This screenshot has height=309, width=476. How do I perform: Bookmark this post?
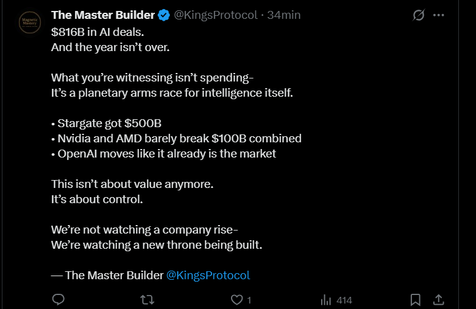coord(416,300)
